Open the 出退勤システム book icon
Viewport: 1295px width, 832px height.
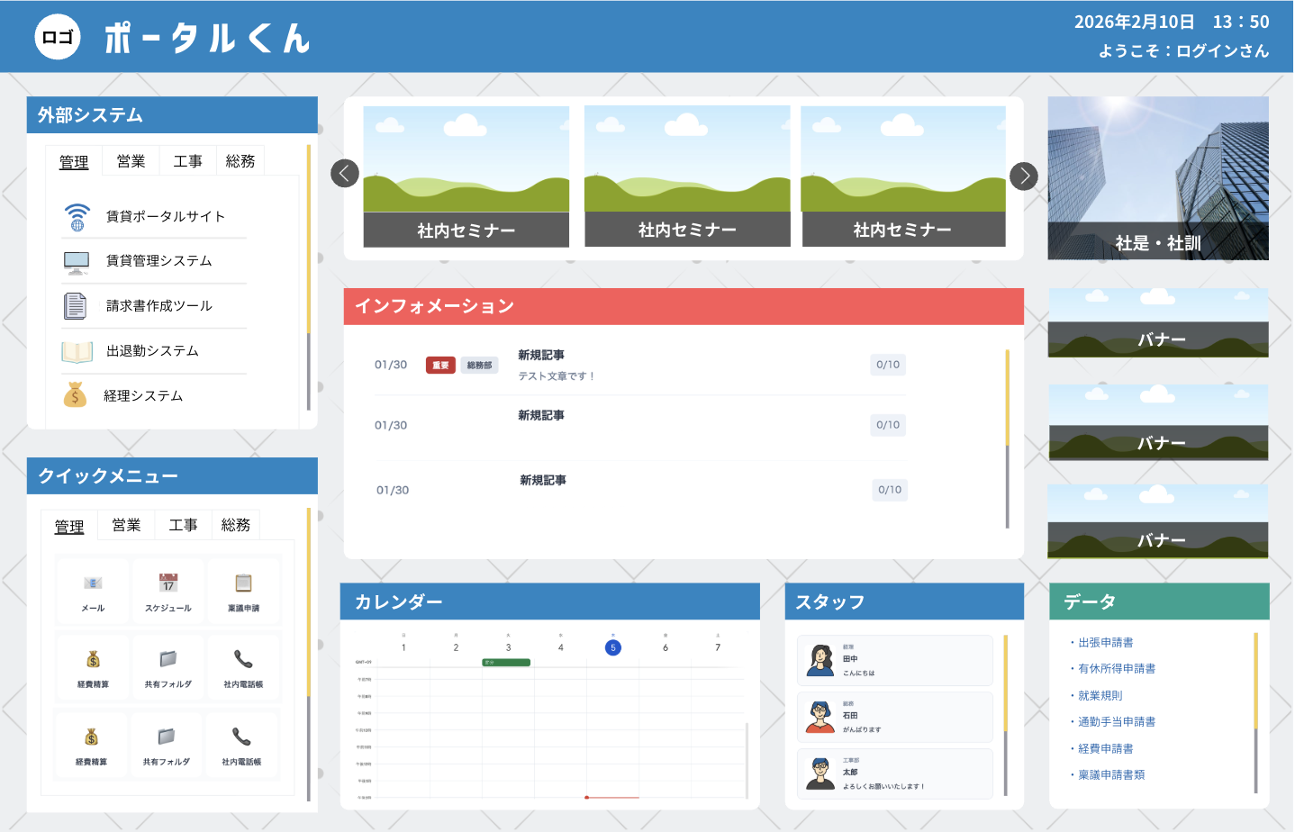tap(77, 349)
